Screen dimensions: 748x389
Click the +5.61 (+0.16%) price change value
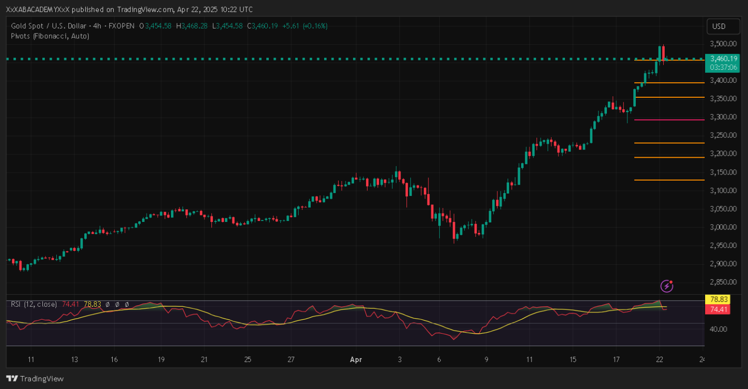click(x=305, y=26)
